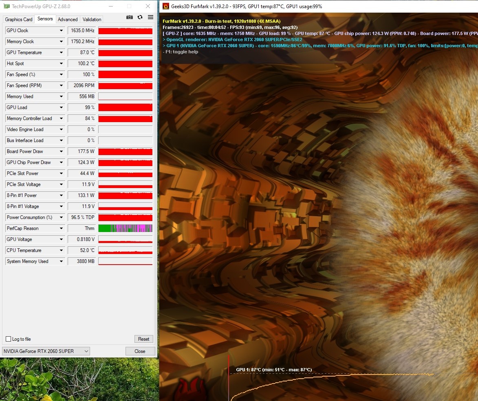Viewport: 478px width, 401px height.
Task: Click the Close button in GPU-Z
Action: point(140,351)
